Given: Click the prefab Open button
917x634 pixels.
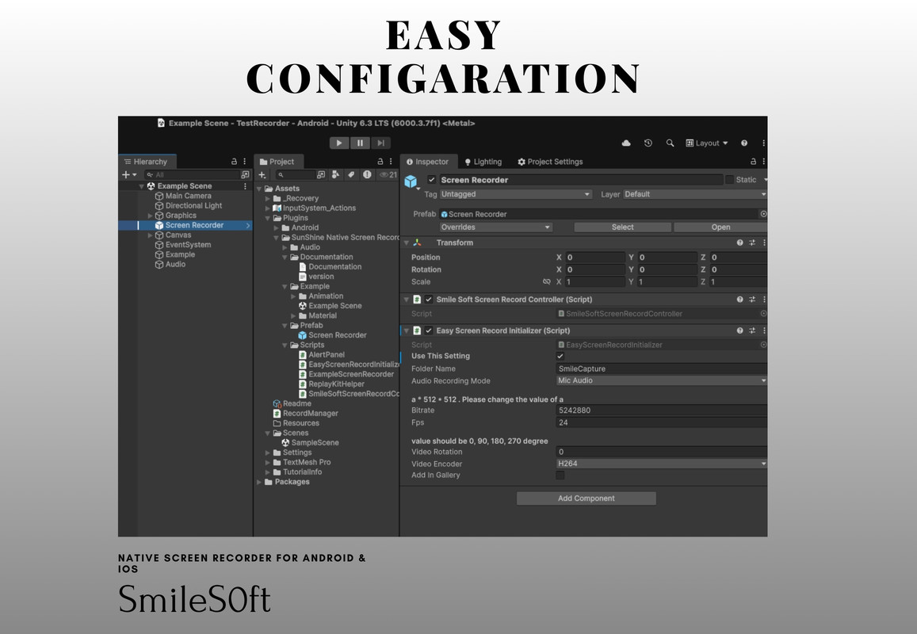Looking at the screenshot, I should point(720,227).
